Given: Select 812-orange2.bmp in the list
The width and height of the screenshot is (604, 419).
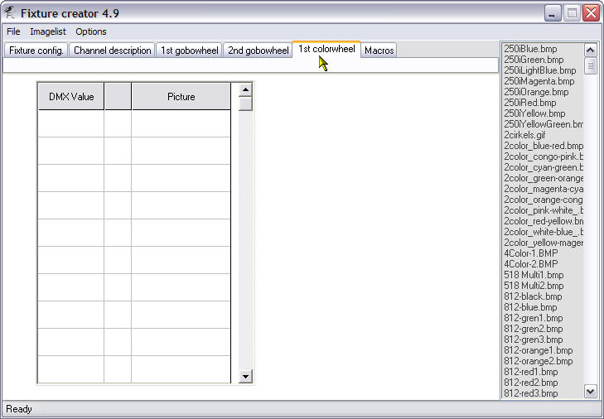Looking at the screenshot, I should 538,361.
